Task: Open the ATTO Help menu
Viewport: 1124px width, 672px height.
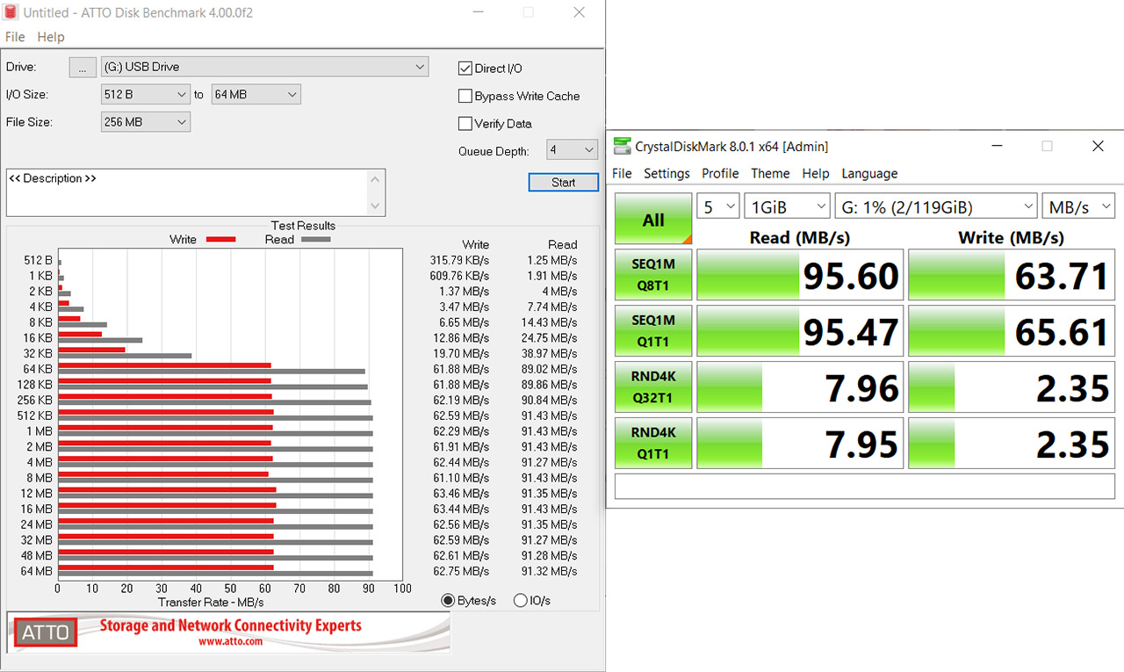Action: (51, 37)
